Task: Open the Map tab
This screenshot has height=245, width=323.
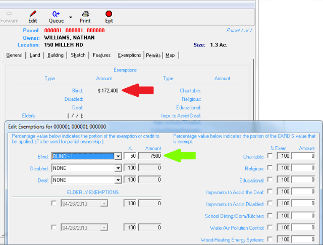Action: (170, 55)
